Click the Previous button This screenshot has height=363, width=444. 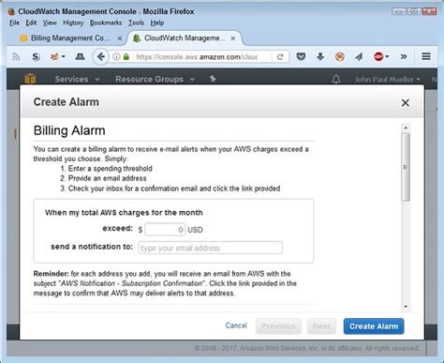tap(278, 326)
